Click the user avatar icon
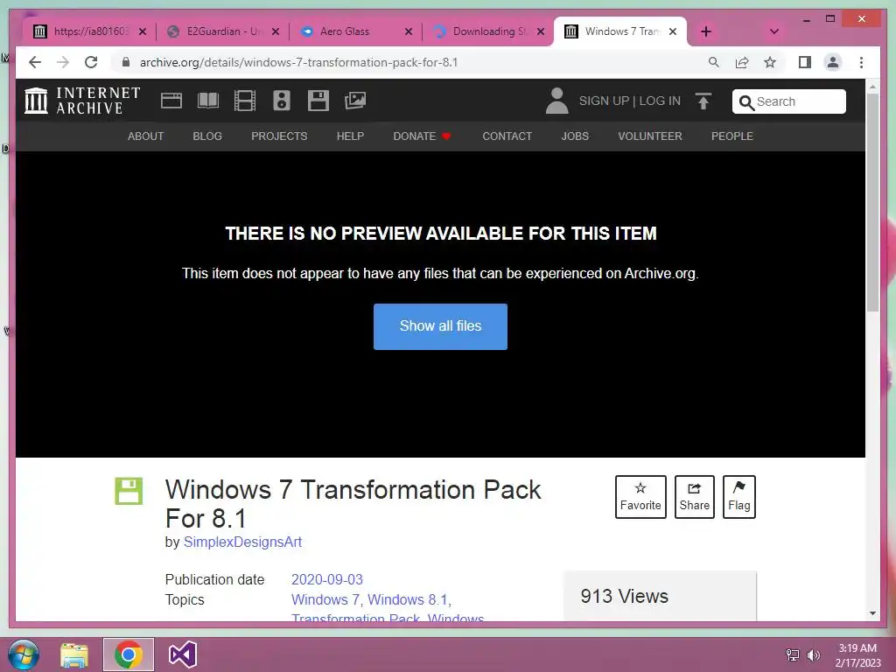This screenshot has width=896, height=672. coord(556,101)
